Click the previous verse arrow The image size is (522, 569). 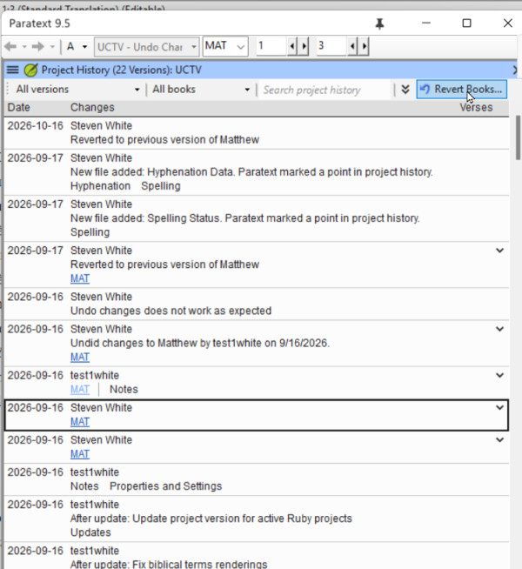(x=352, y=46)
